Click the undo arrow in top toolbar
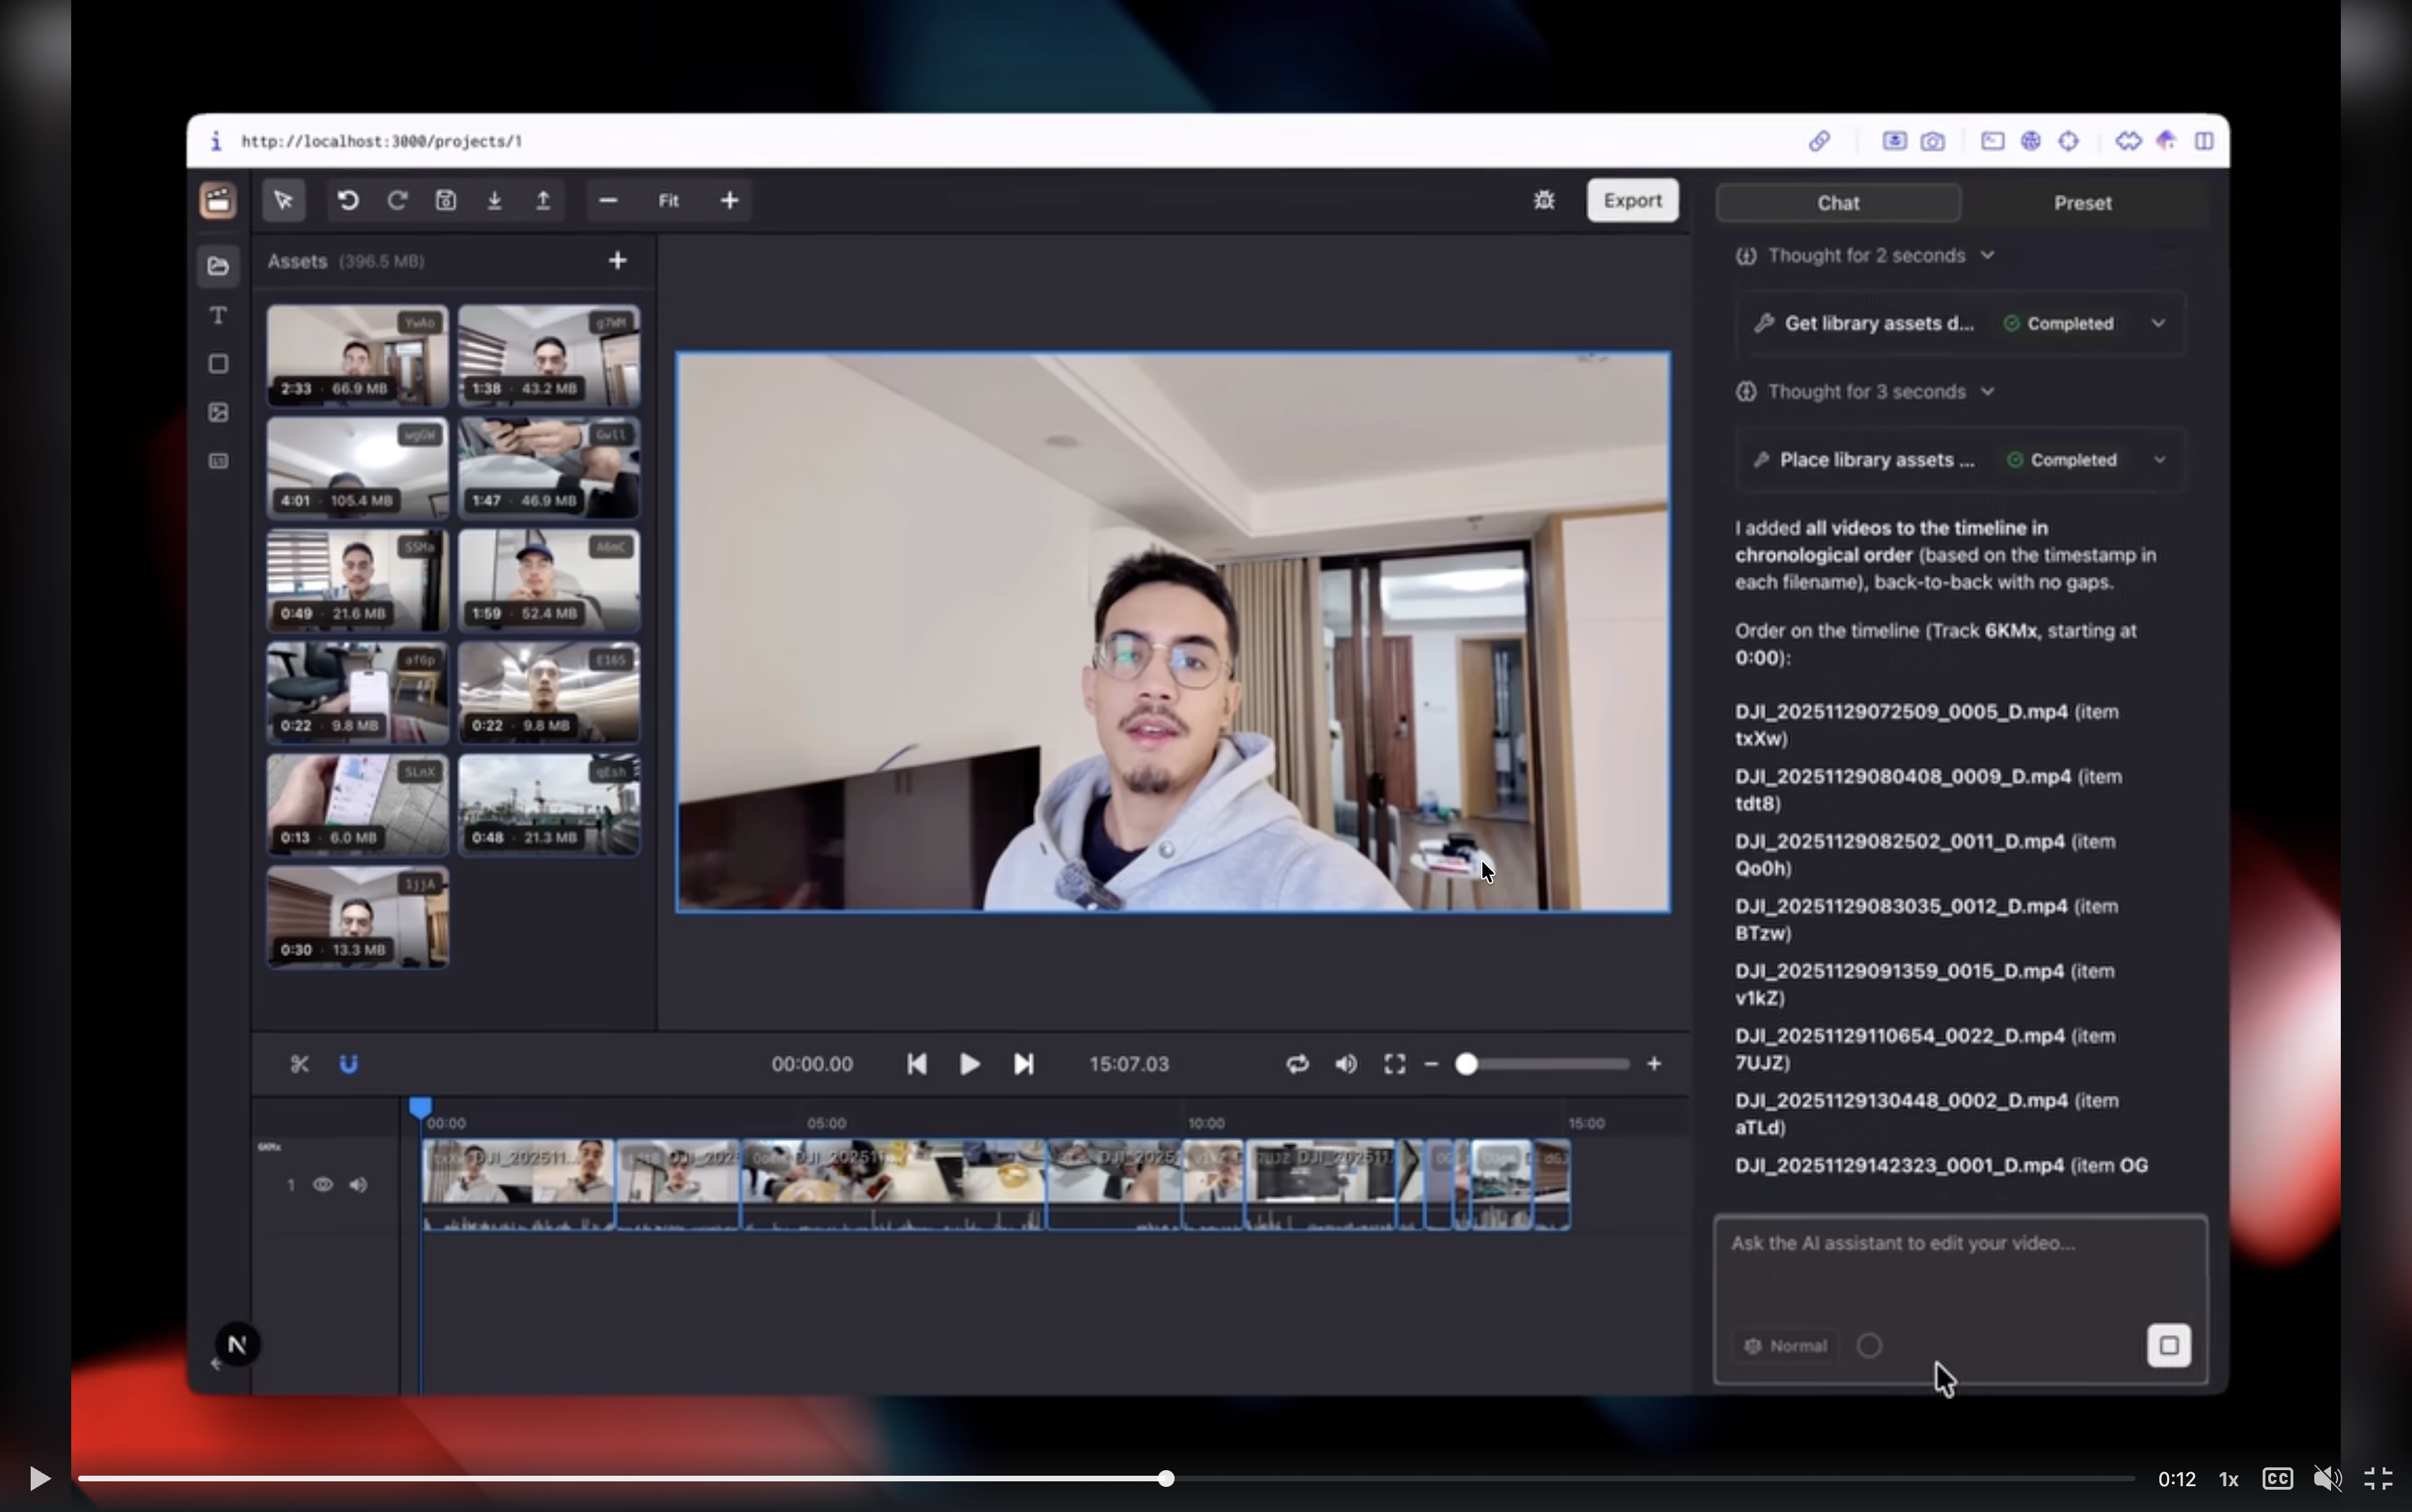2412x1512 pixels. [x=347, y=201]
